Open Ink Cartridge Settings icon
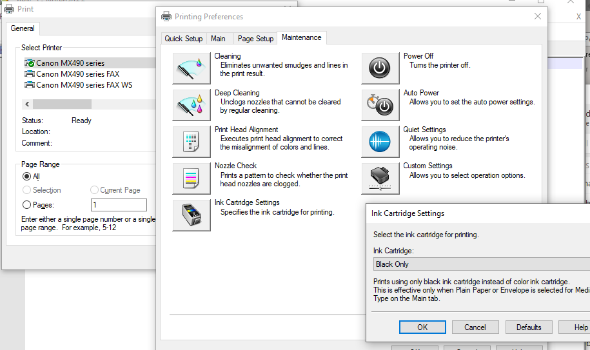This screenshot has height=350, width=590. [192, 215]
